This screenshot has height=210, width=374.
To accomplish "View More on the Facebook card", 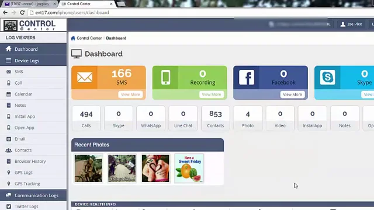I will pos(292,94).
